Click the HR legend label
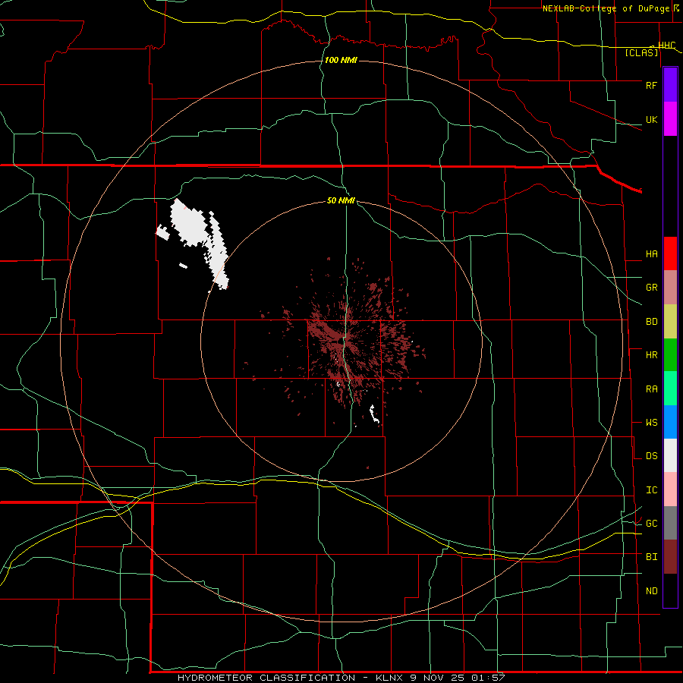683x683 pixels. [x=652, y=355]
